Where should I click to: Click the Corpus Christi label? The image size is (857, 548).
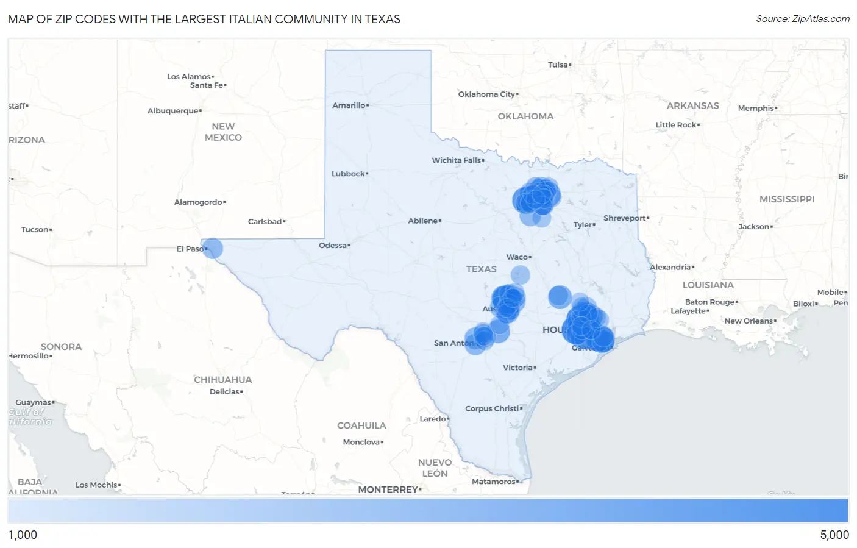click(x=493, y=408)
